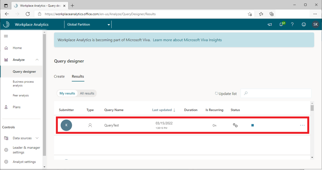Toggle the hamburger navigation menu
This screenshot has height=170, width=322.
click(x=6, y=36)
